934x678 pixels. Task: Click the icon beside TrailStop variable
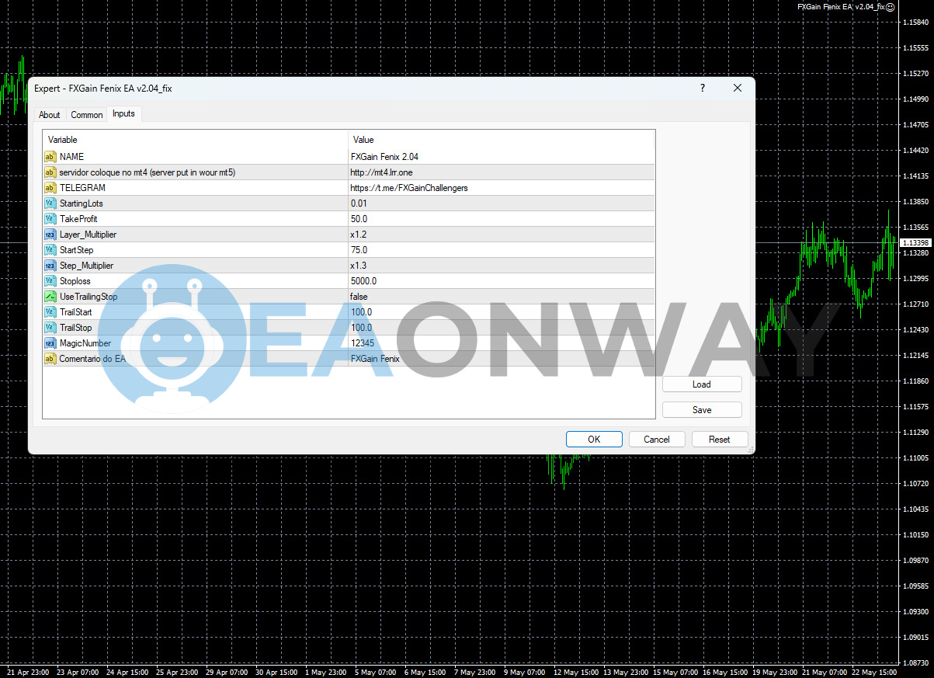click(50, 328)
